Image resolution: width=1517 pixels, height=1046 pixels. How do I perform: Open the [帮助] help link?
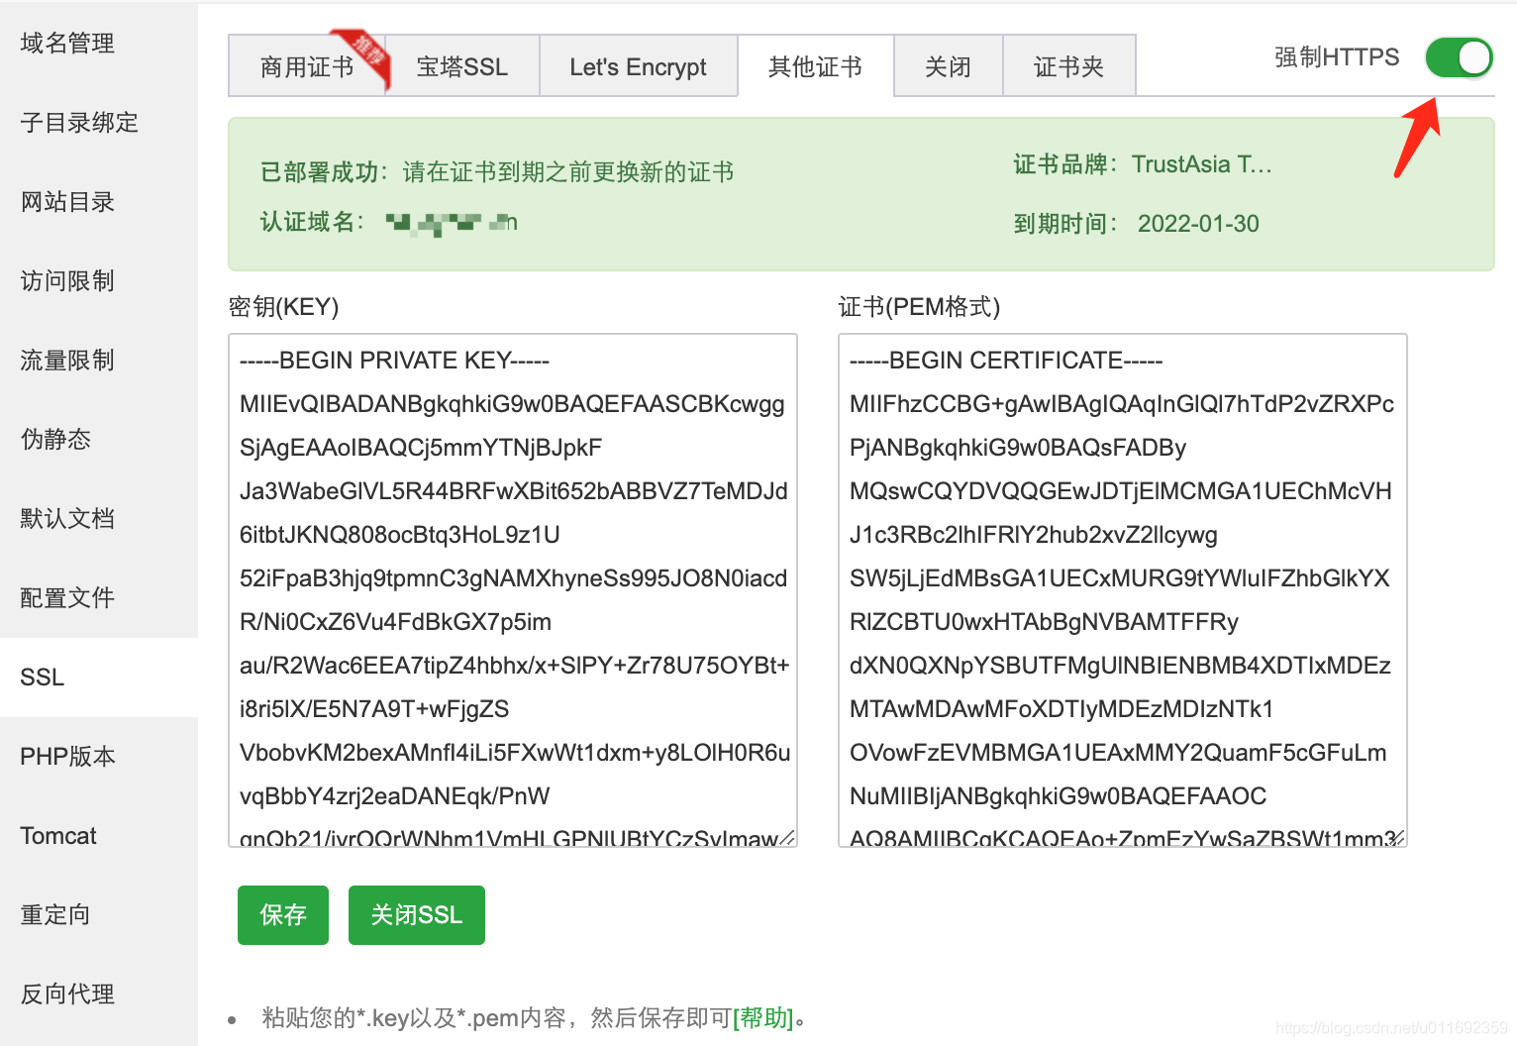pyautogui.click(x=761, y=1017)
